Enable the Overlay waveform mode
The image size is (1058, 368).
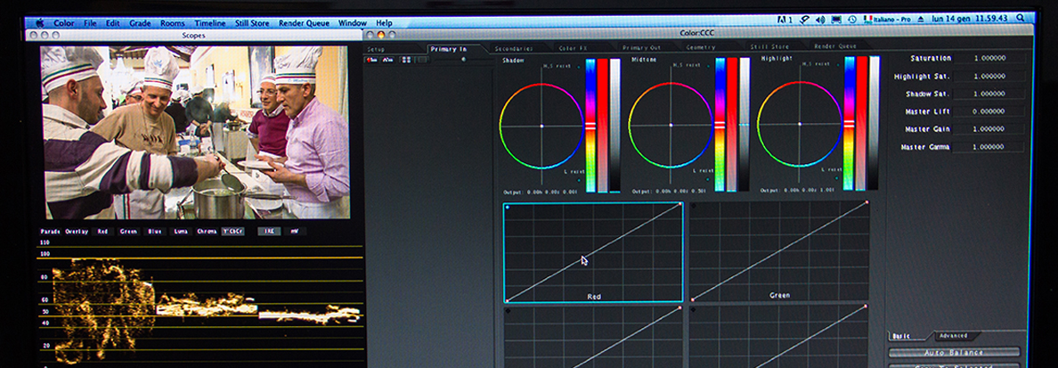78,231
